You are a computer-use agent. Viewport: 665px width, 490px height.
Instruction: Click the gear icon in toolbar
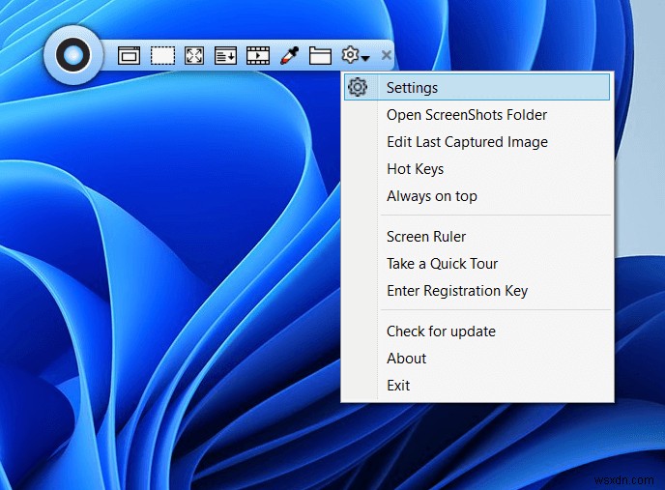click(350, 55)
